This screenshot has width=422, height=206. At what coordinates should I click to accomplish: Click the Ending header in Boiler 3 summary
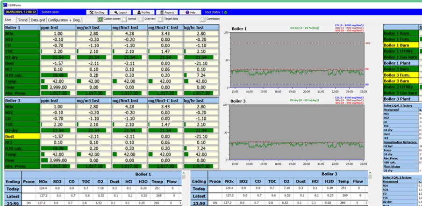[199, 182]
